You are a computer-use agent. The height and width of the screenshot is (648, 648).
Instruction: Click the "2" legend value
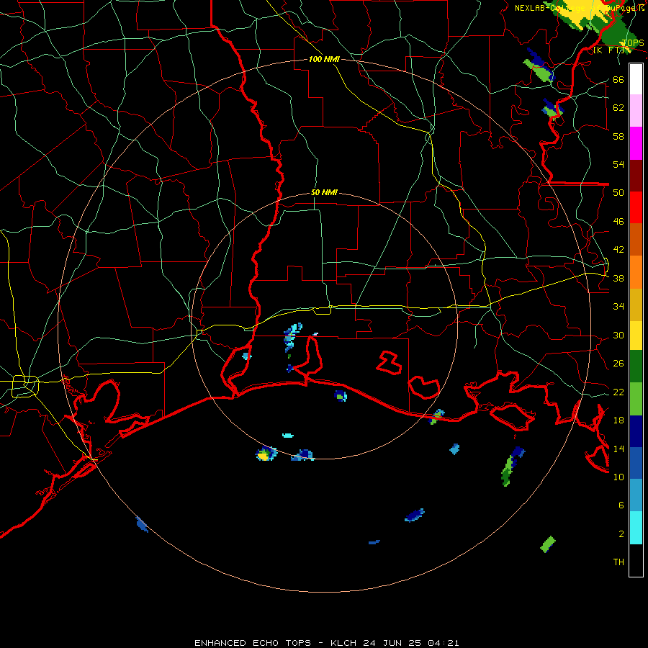click(x=621, y=534)
